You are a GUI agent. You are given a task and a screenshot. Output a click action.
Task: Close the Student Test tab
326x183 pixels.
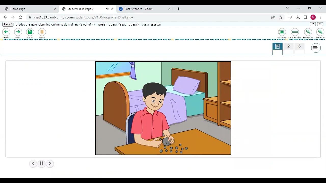[x=112, y=9]
